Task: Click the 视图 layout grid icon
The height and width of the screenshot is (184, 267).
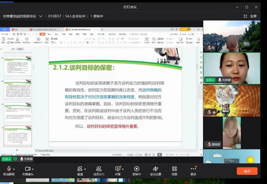Action: pos(174,169)
